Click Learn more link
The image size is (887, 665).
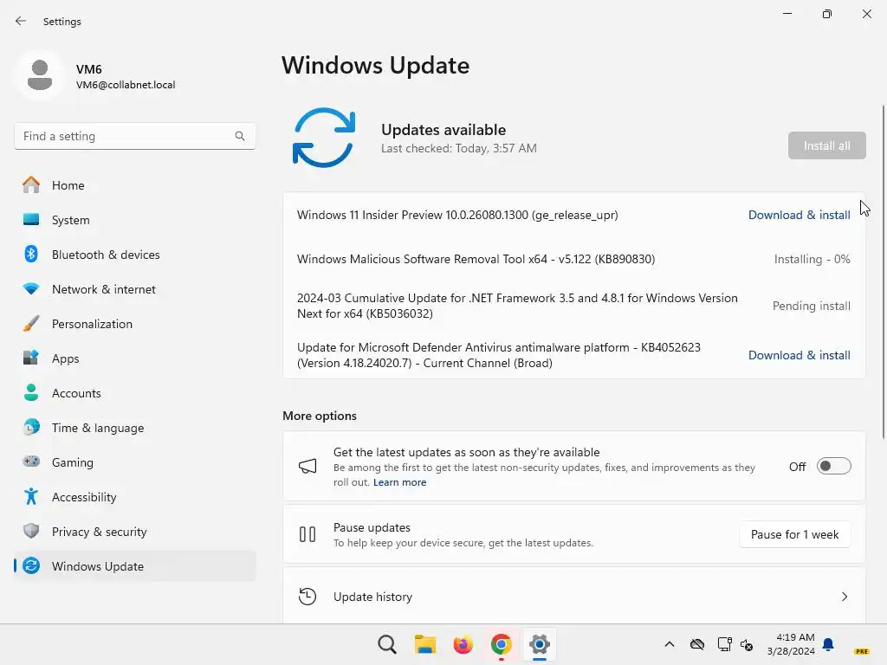click(399, 482)
